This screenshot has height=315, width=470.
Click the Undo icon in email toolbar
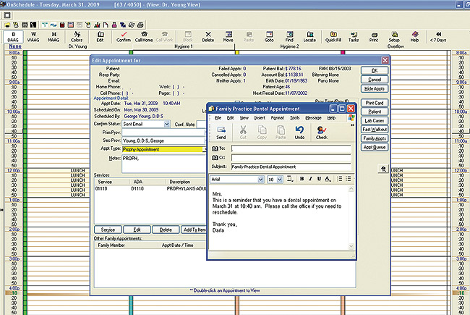[299, 132]
